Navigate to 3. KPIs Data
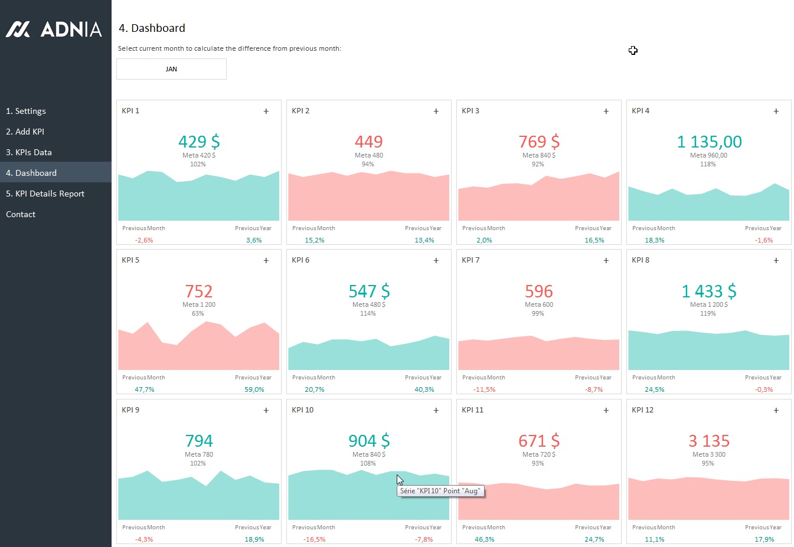Viewport: 794px width, 547px height. (29, 152)
